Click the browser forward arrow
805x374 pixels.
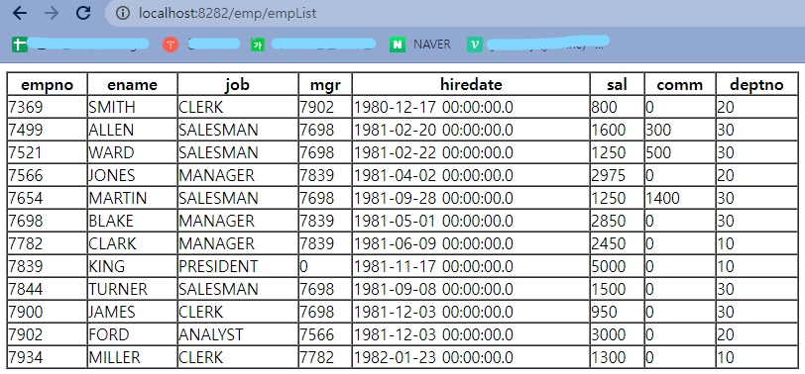point(52,13)
